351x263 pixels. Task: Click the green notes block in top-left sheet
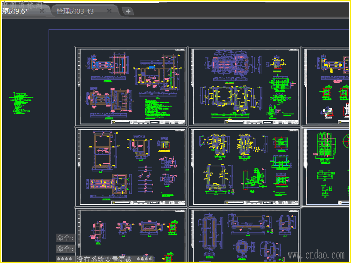pos(158,109)
